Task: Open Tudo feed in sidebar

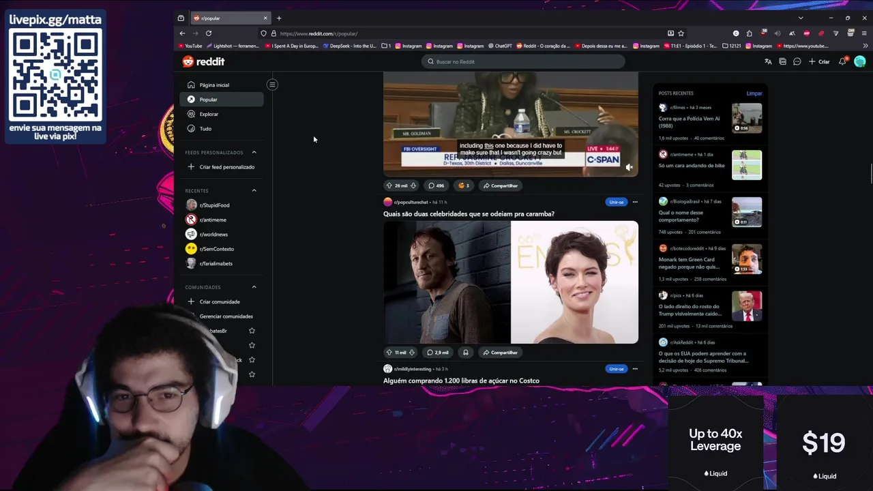Action: [221, 128]
